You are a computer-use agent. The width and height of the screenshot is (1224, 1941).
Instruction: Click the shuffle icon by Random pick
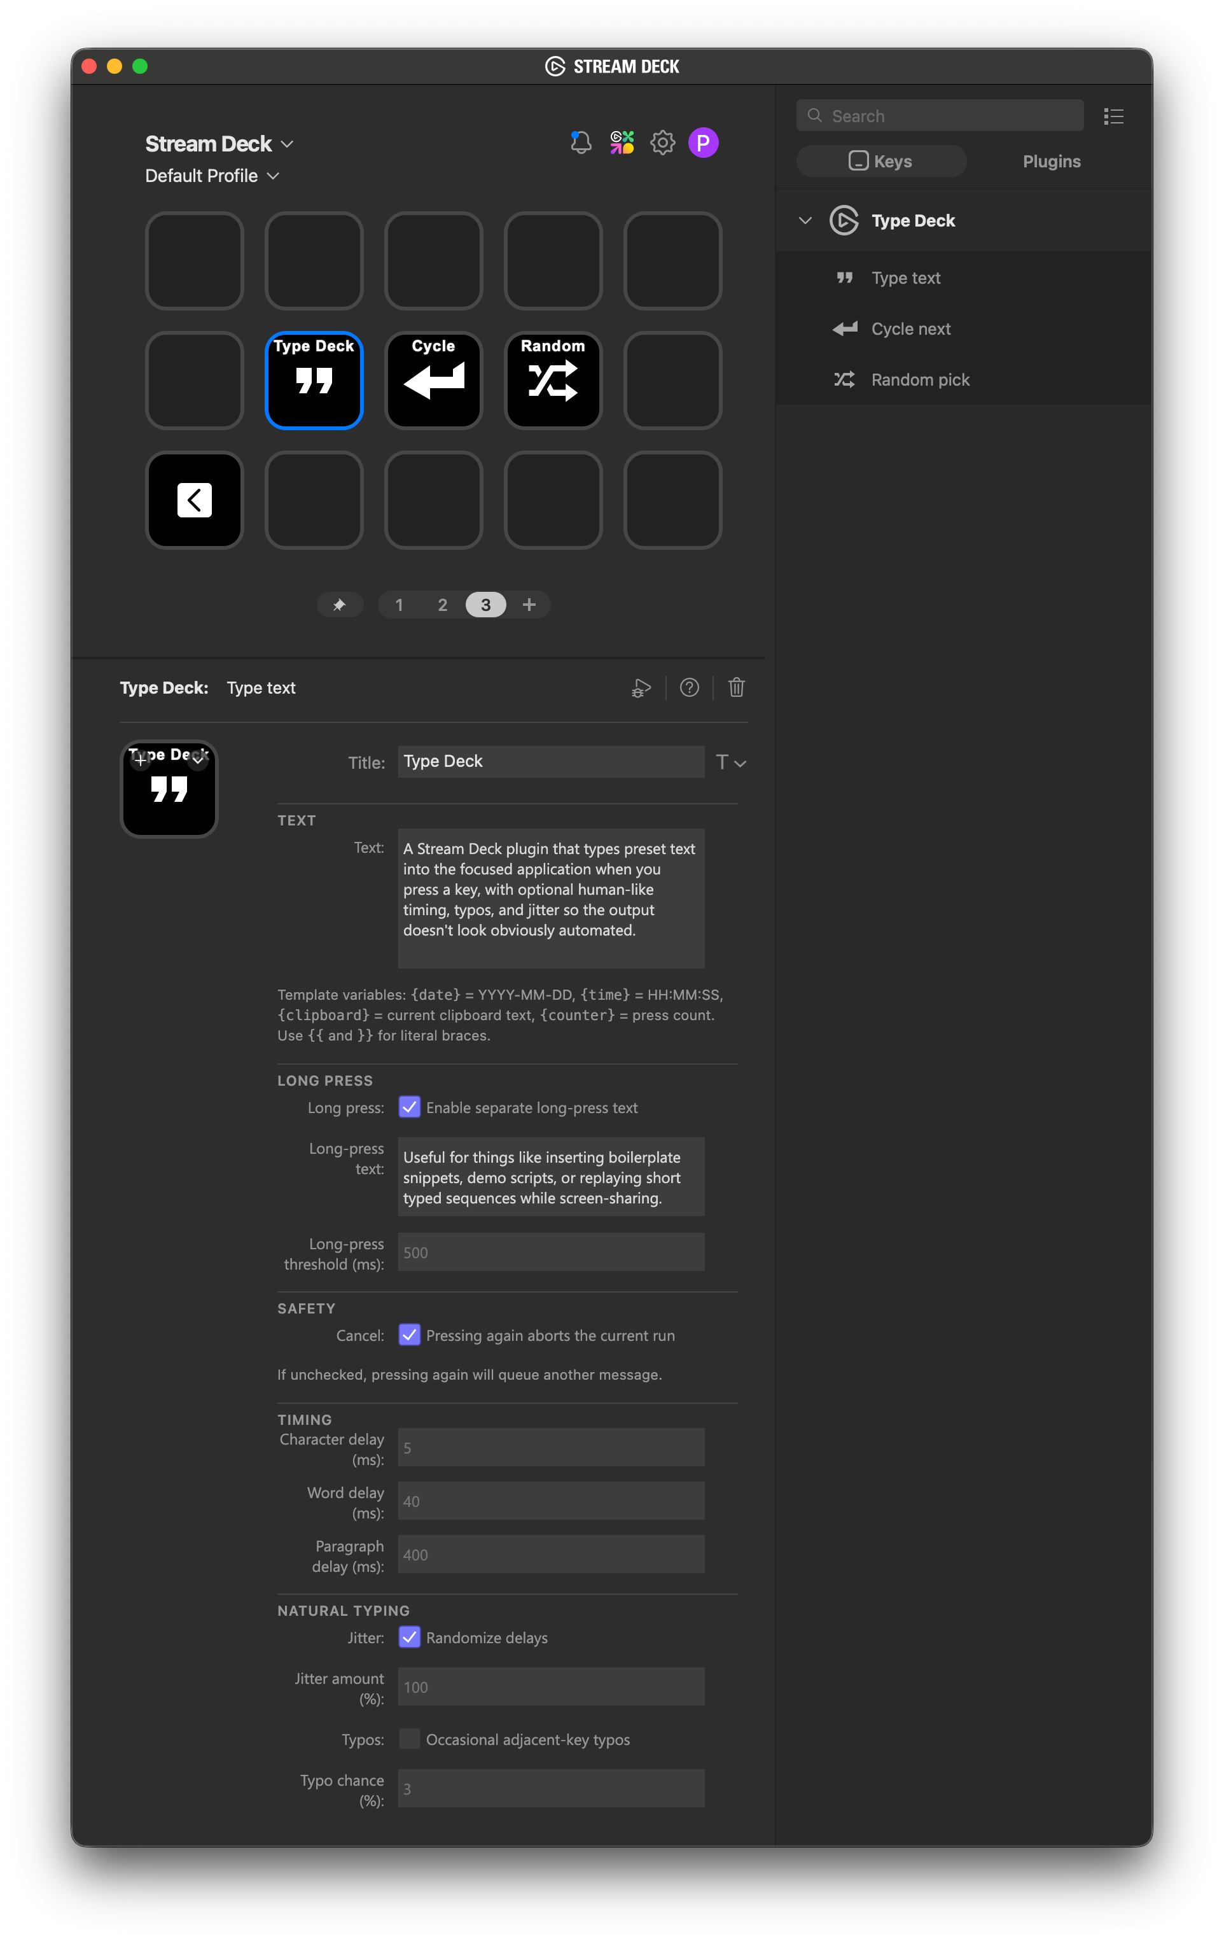coord(844,379)
